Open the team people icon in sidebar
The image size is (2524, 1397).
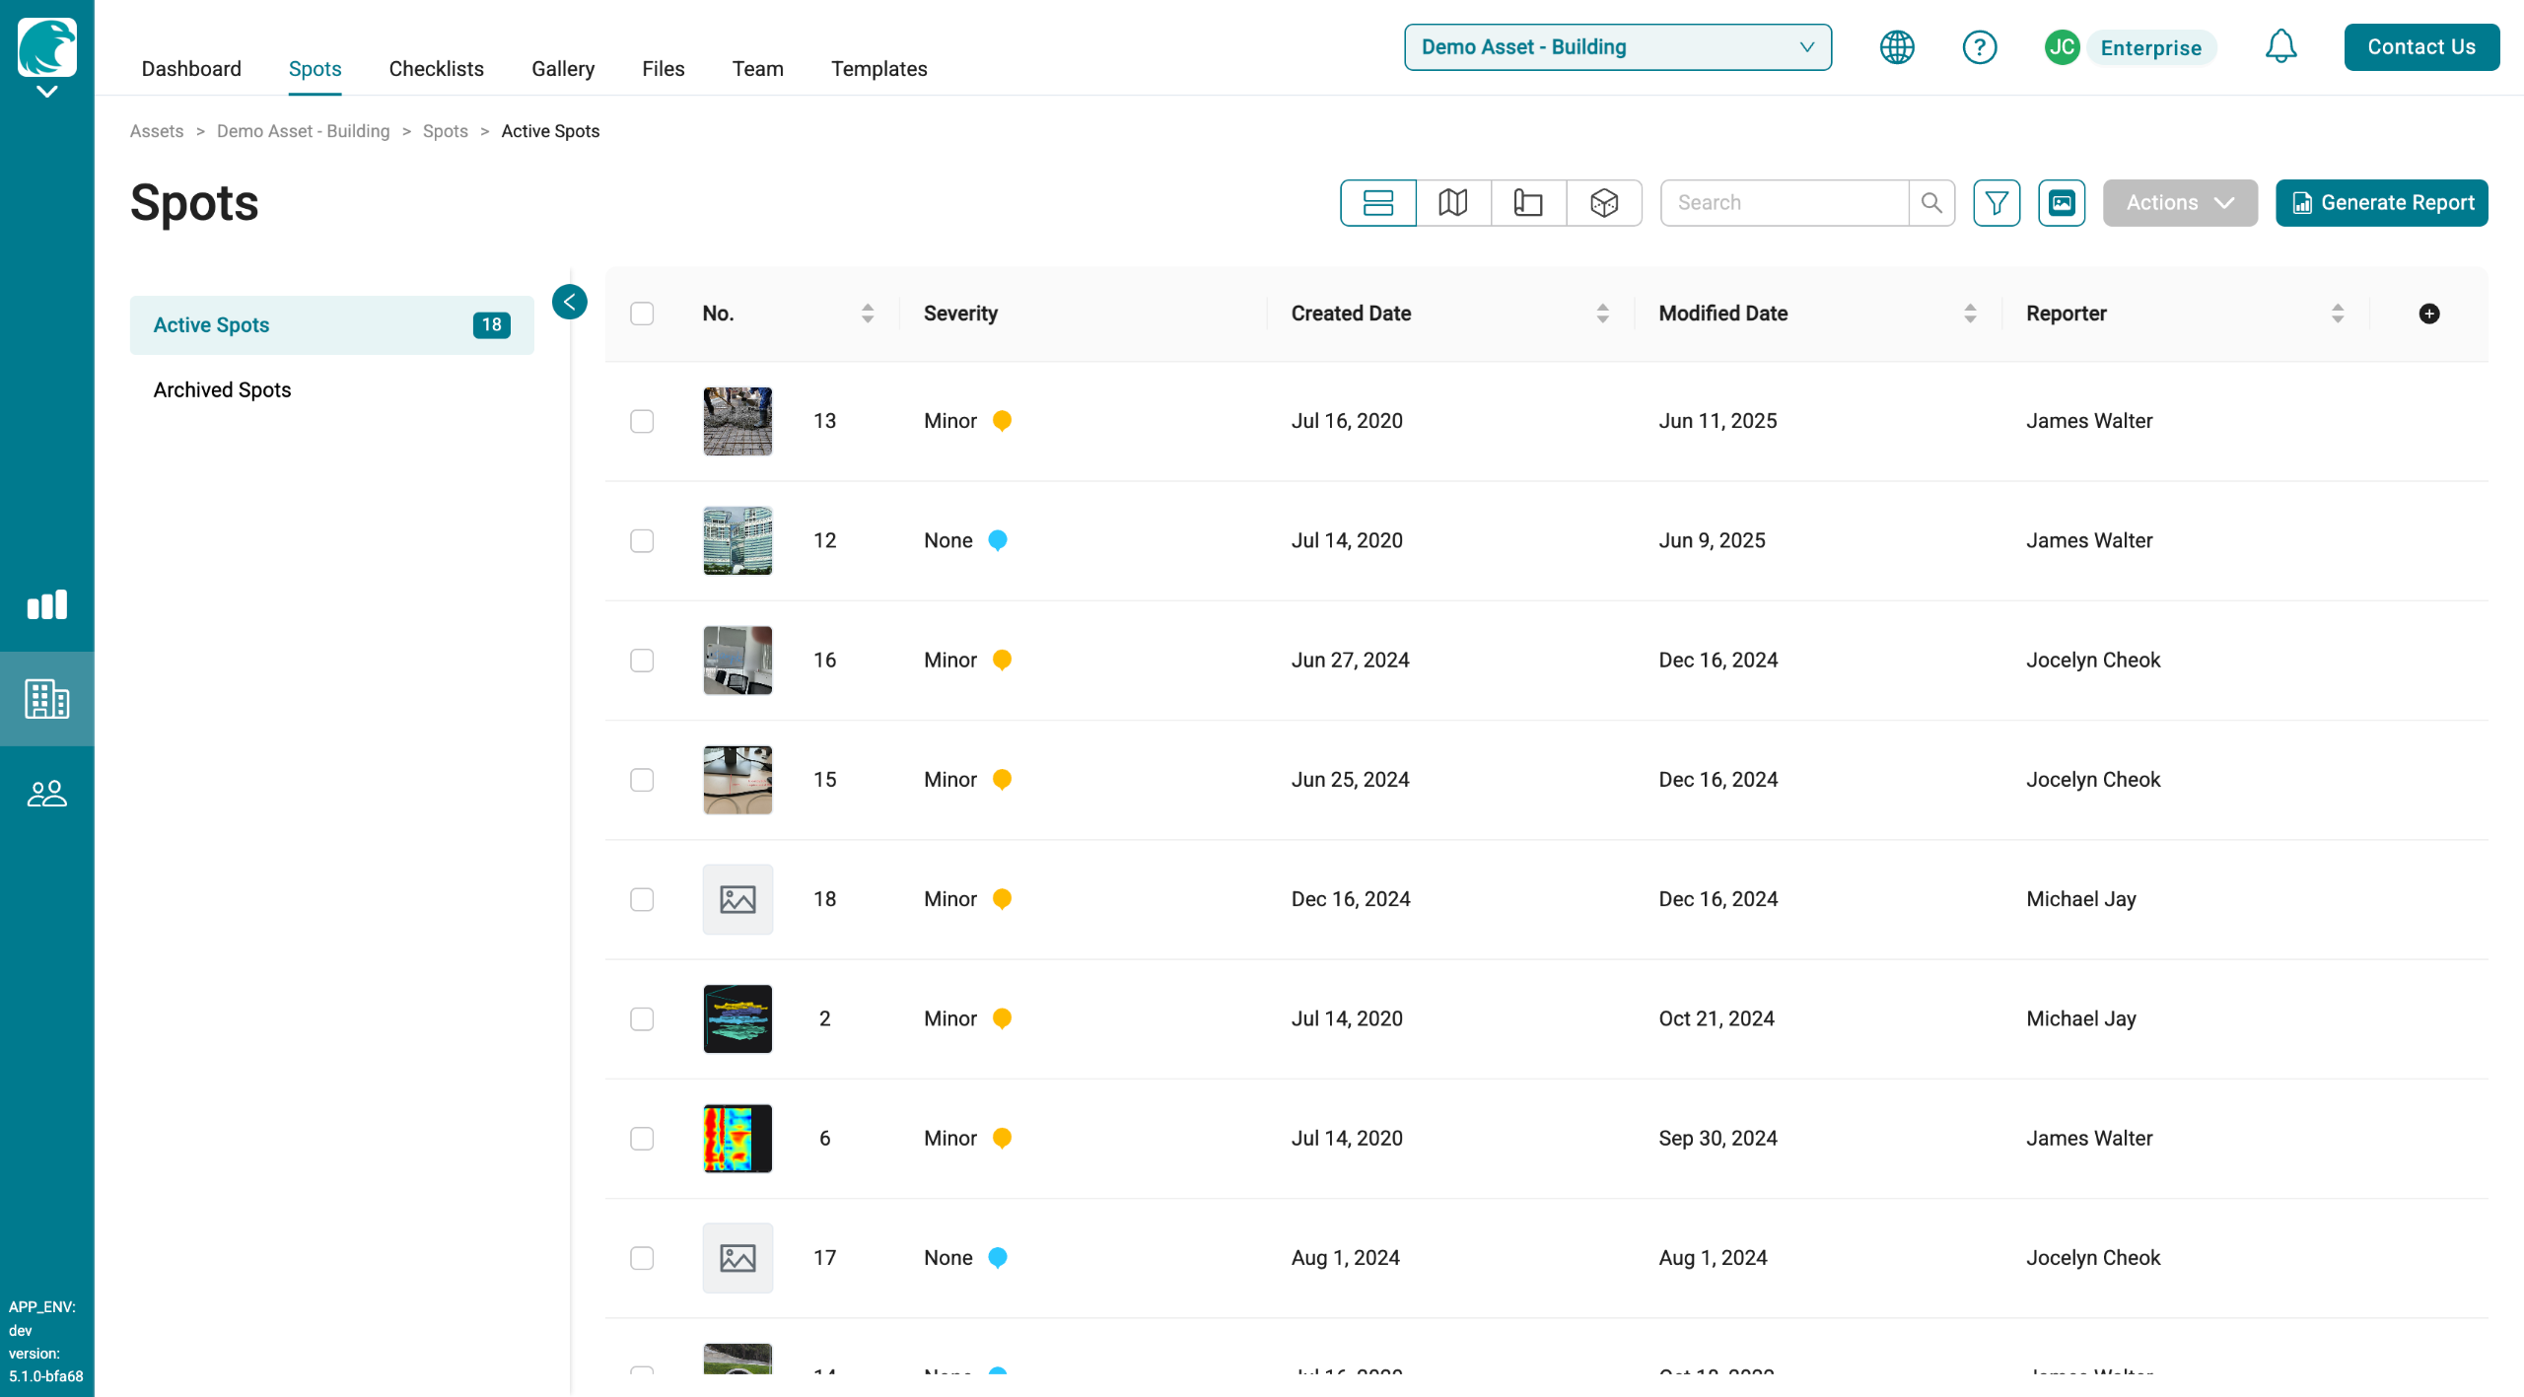tap(46, 794)
